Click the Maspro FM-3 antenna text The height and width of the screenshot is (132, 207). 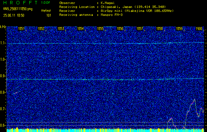(x=111, y=15)
